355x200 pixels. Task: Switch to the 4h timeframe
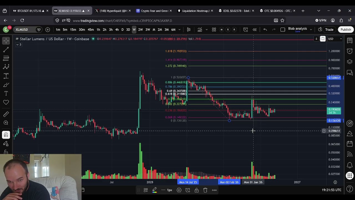(117, 29)
